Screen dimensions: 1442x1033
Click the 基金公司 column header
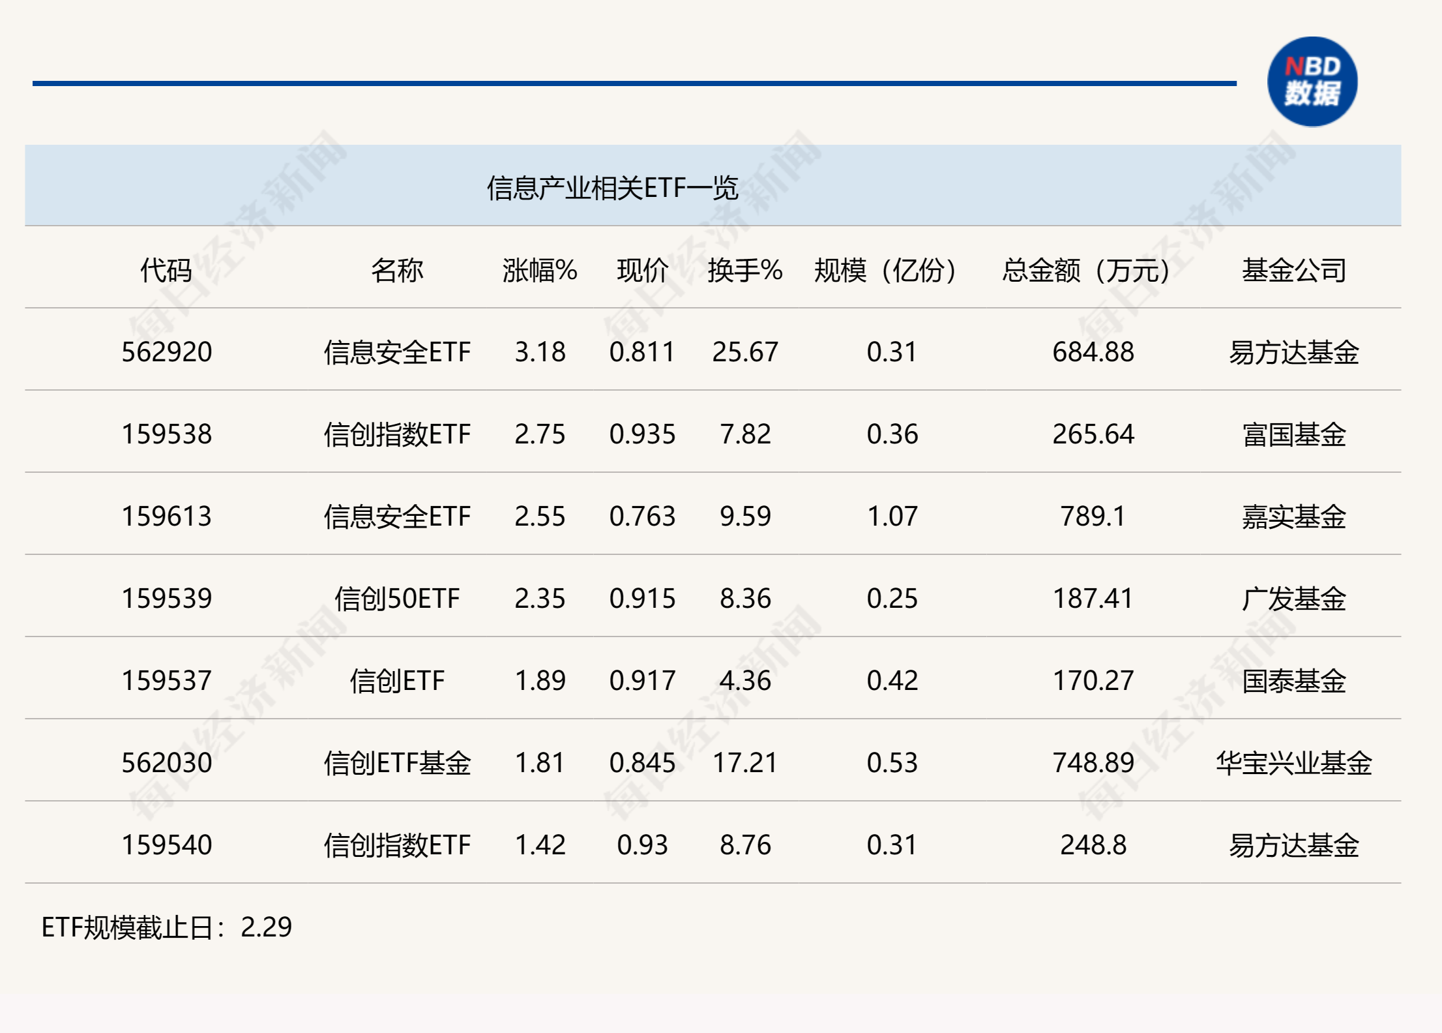point(1294,270)
